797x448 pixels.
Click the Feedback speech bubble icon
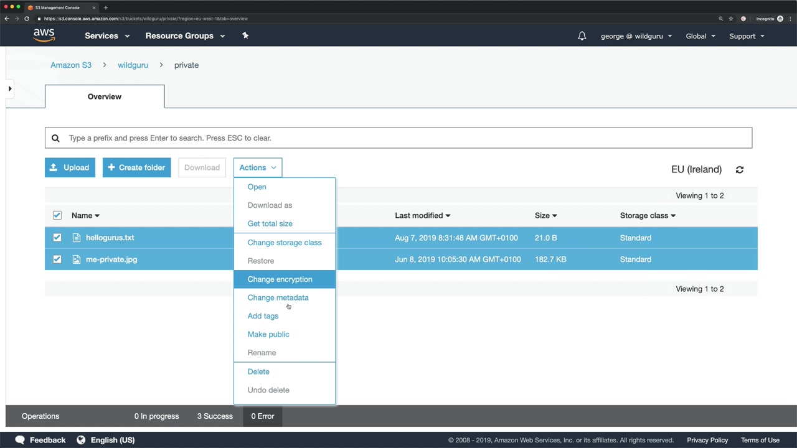(20, 440)
